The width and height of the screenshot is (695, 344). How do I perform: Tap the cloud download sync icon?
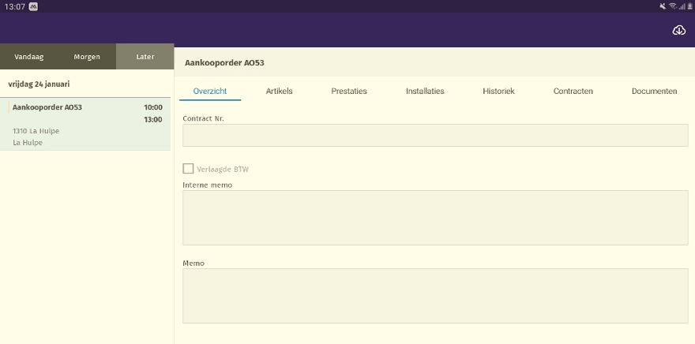tap(678, 30)
